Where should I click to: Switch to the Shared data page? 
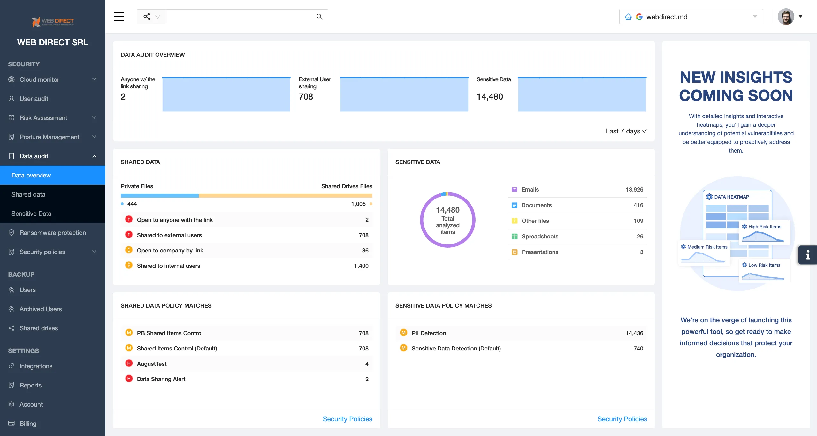(x=28, y=194)
